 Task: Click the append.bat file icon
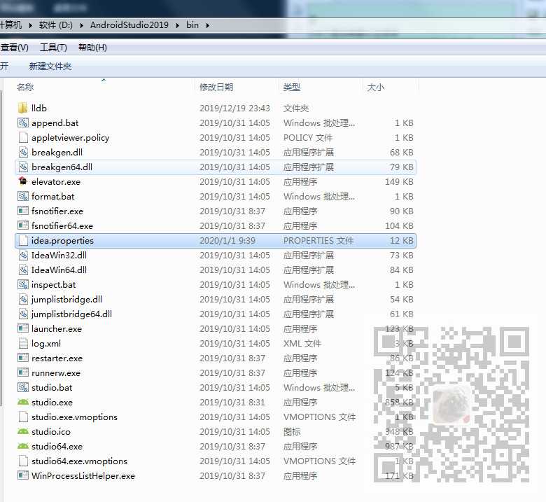pyautogui.click(x=23, y=123)
